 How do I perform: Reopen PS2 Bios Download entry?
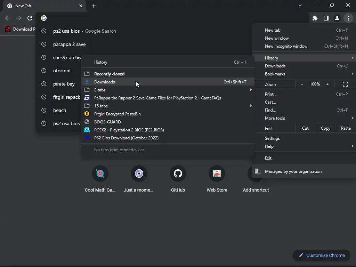coord(168,138)
